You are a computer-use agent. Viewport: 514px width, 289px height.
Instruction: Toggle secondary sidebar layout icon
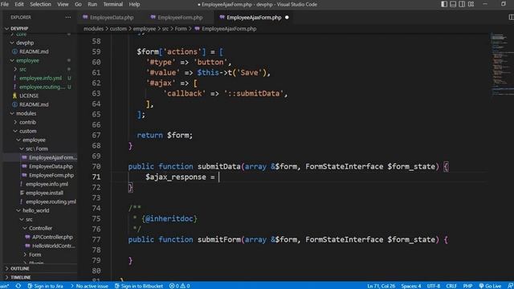pyautogui.click(x=462, y=4)
